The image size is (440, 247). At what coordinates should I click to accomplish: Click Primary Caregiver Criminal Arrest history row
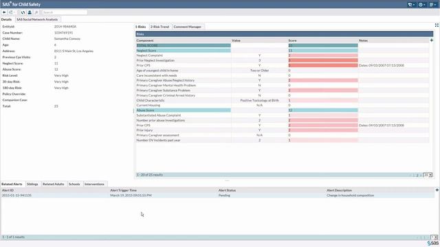click(283, 95)
